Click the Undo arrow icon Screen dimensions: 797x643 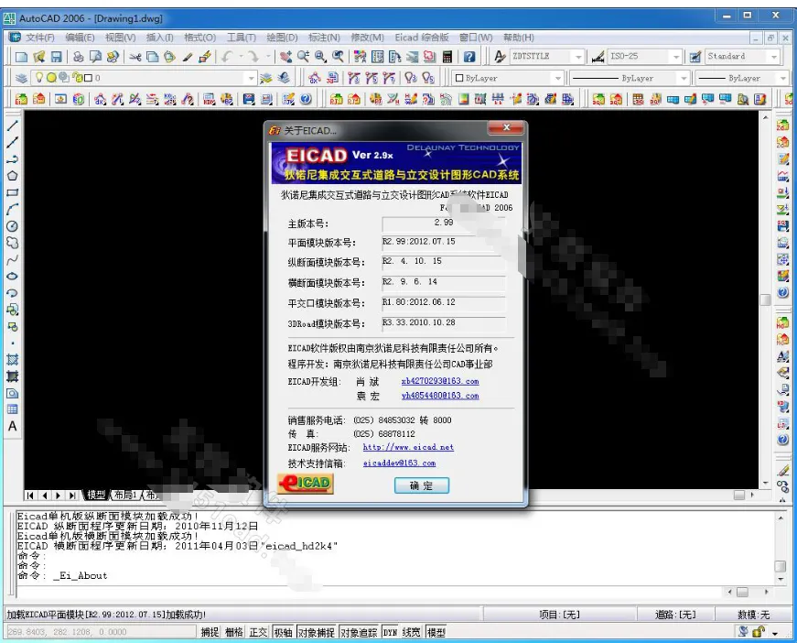coord(227,57)
